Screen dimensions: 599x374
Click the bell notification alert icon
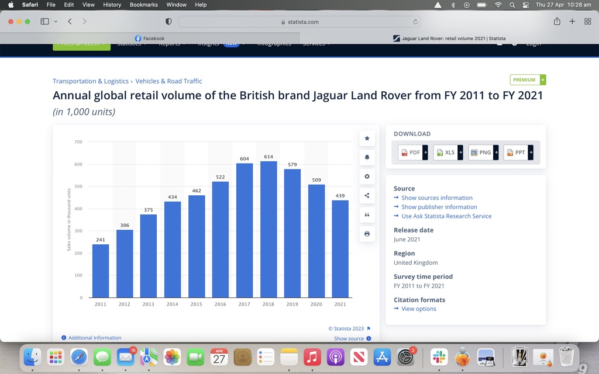click(367, 157)
